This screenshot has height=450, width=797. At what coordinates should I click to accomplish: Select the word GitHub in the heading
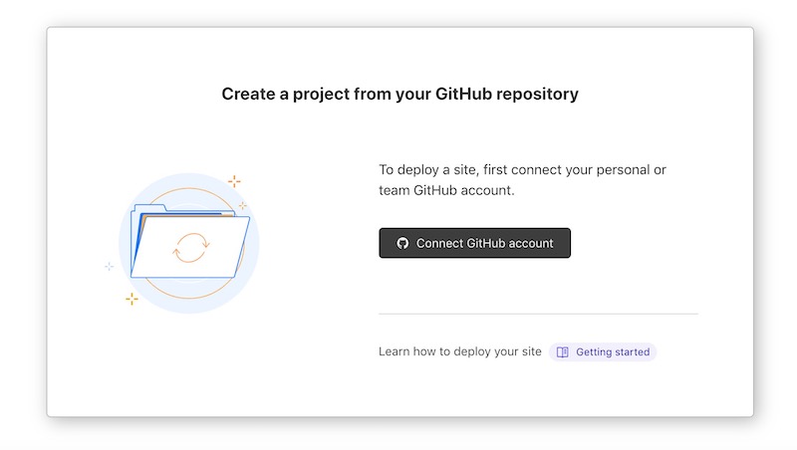coord(464,94)
